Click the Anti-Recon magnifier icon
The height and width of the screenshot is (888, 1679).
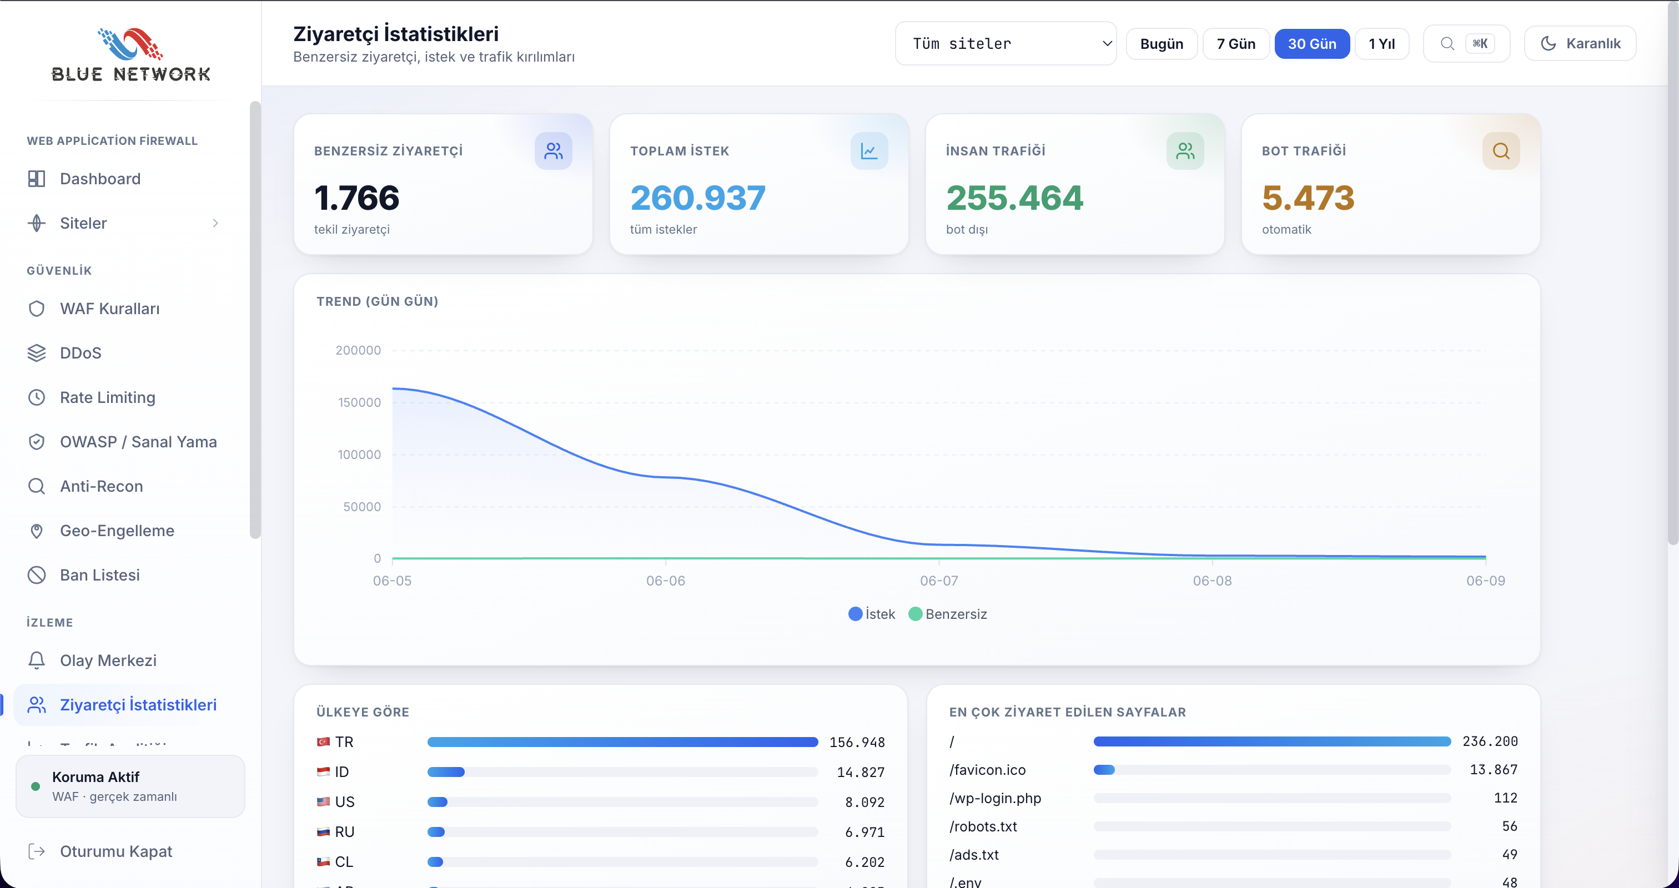point(37,486)
